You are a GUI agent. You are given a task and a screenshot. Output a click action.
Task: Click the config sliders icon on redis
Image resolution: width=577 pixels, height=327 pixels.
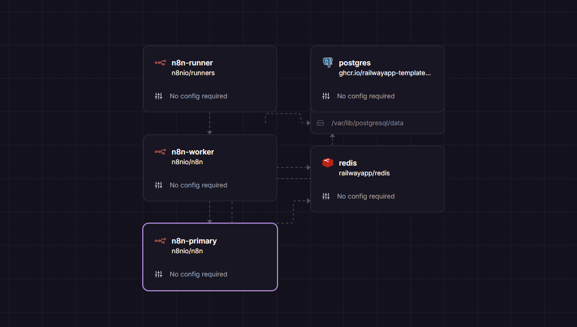click(326, 196)
